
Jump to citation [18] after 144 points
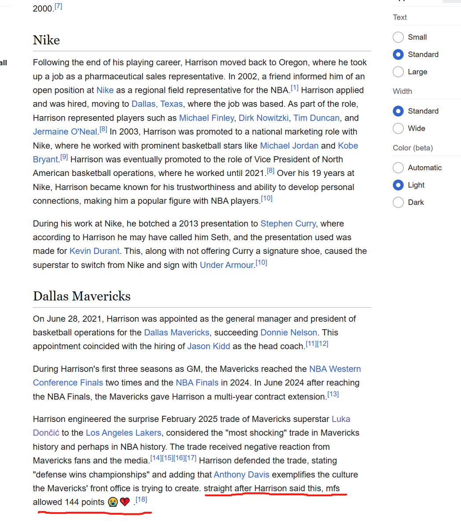tap(141, 499)
